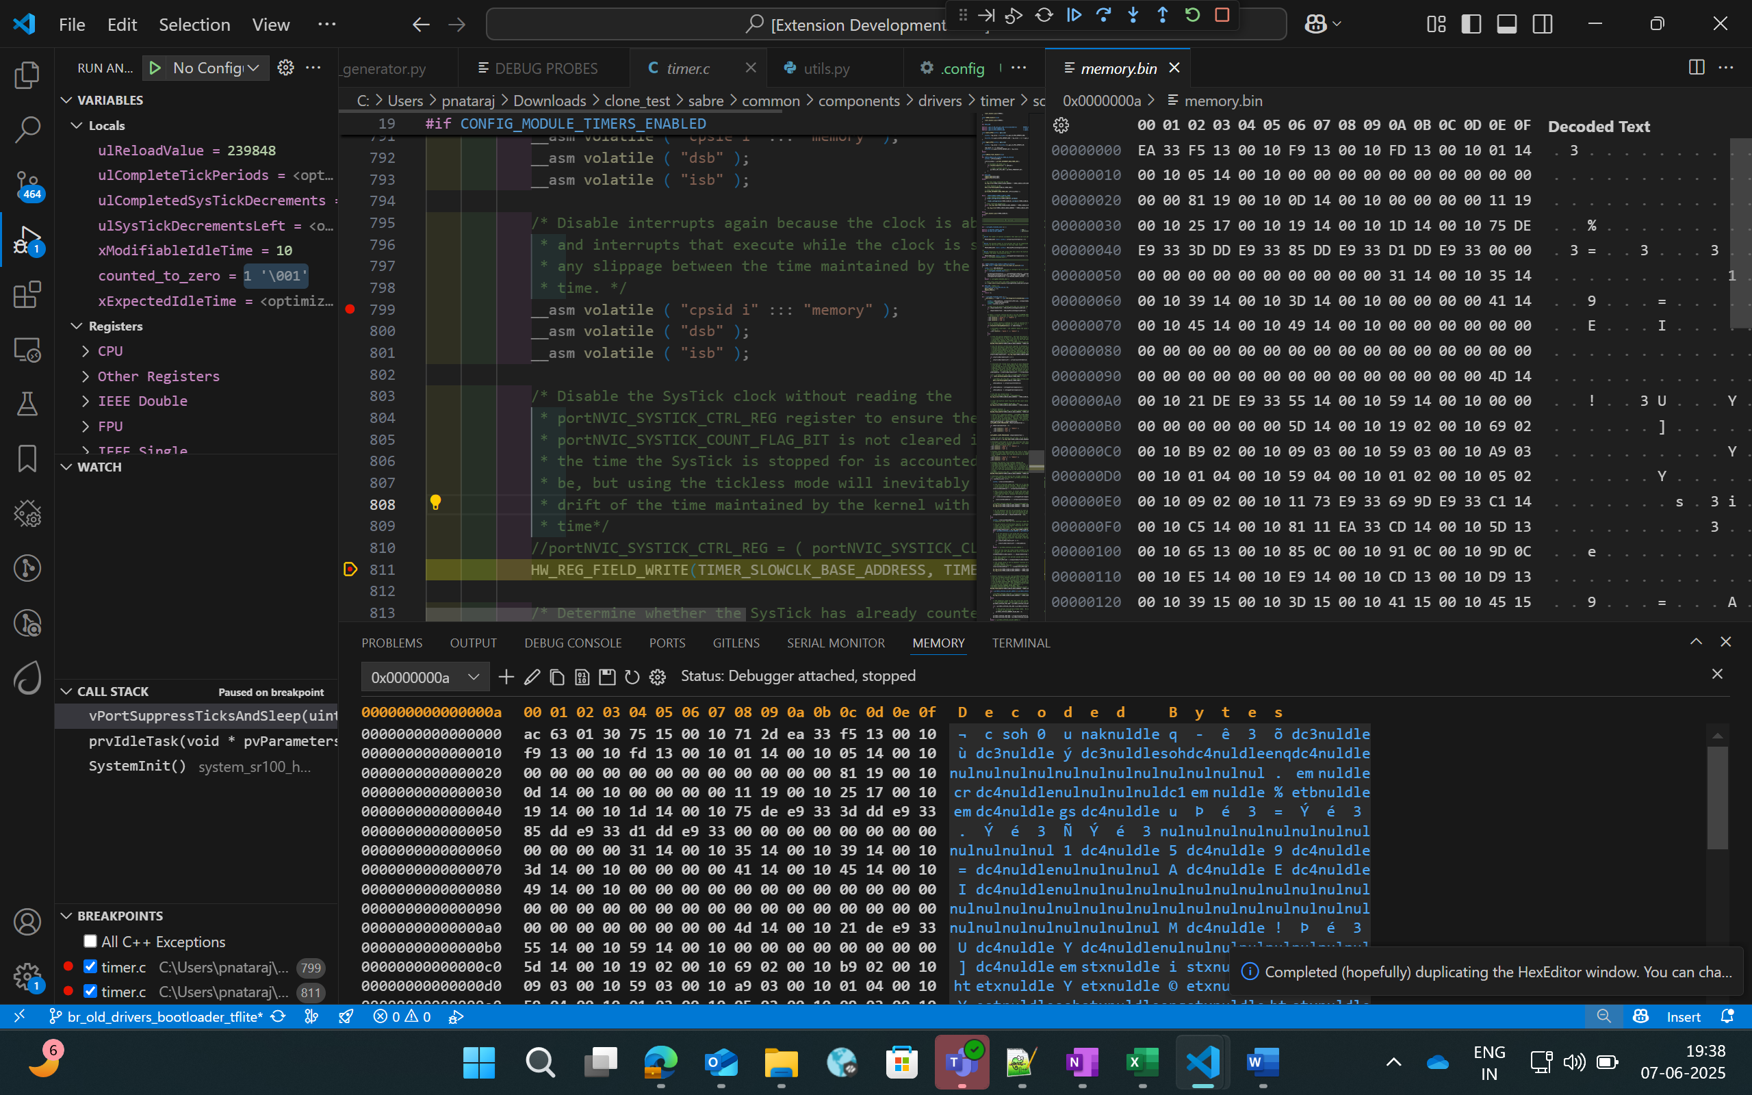Restart the debug session
The height and width of the screenshot is (1095, 1752).
click(x=1192, y=14)
